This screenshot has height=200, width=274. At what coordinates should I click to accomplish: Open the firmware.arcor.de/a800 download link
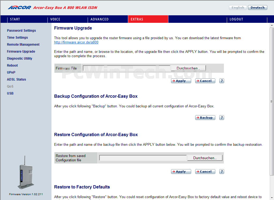pos(76,42)
